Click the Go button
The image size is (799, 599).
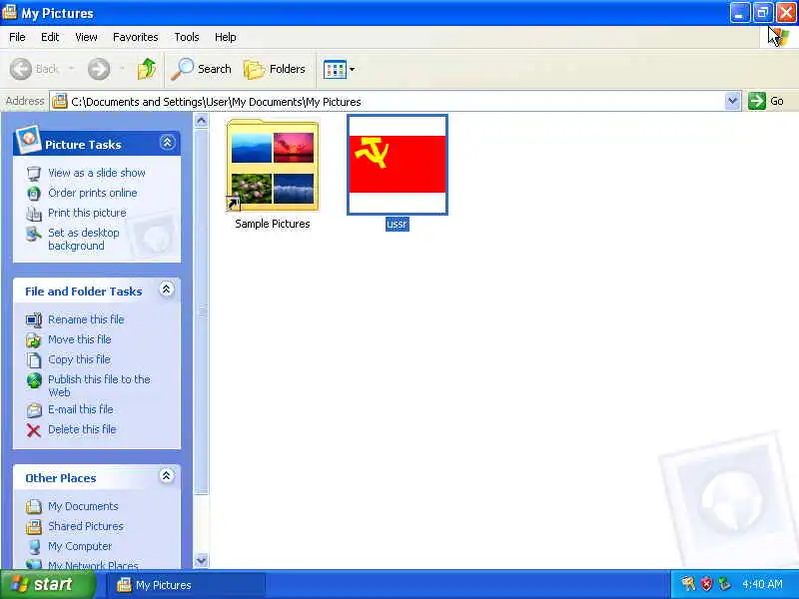click(766, 101)
